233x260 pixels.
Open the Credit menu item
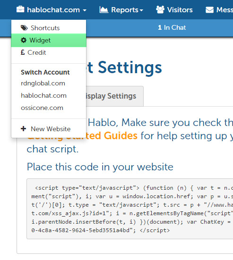click(x=49, y=52)
